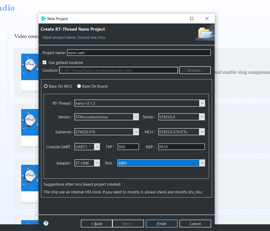
Task: Click 'Suggestions after mcu based project created:' text
Action: [x=82, y=184]
